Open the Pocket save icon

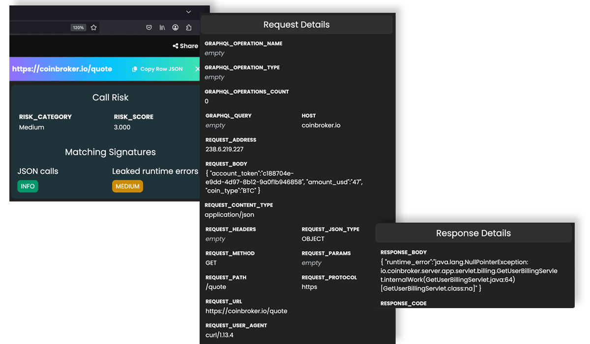[x=149, y=28]
